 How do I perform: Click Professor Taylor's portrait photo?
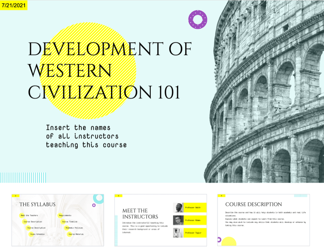(178, 233)
